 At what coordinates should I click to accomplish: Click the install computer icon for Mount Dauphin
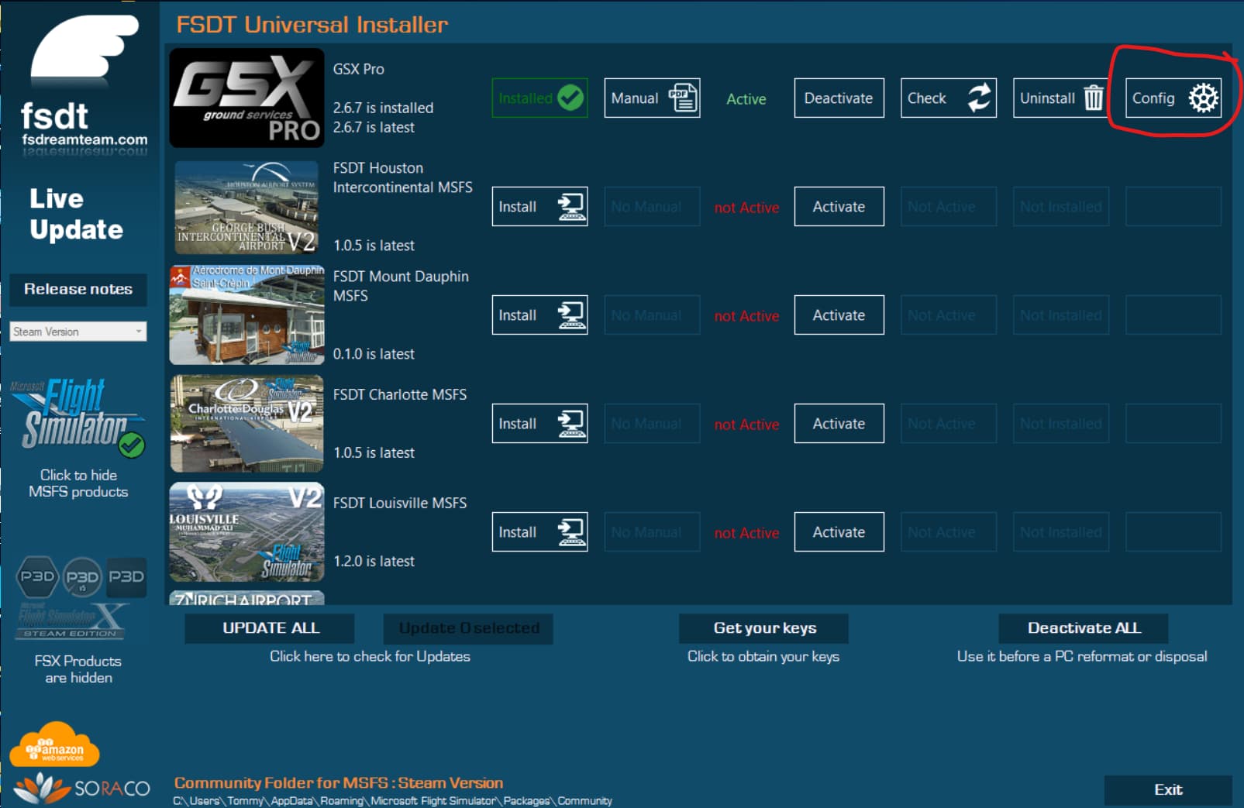(571, 315)
